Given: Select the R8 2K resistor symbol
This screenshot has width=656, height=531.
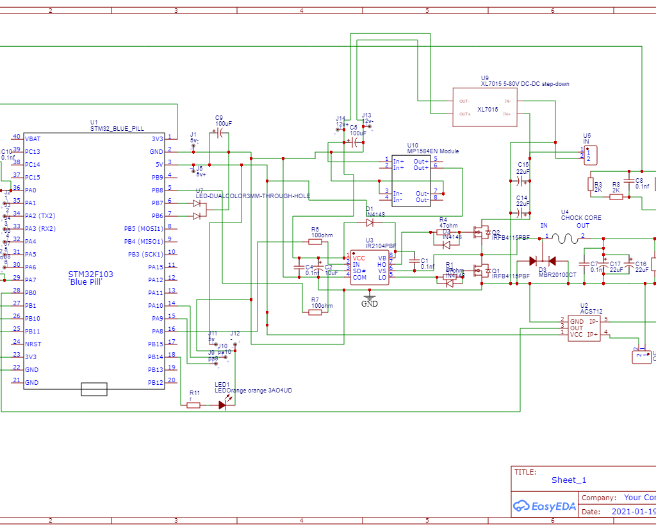Looking at the screenshot, I should tap(616, 197).
